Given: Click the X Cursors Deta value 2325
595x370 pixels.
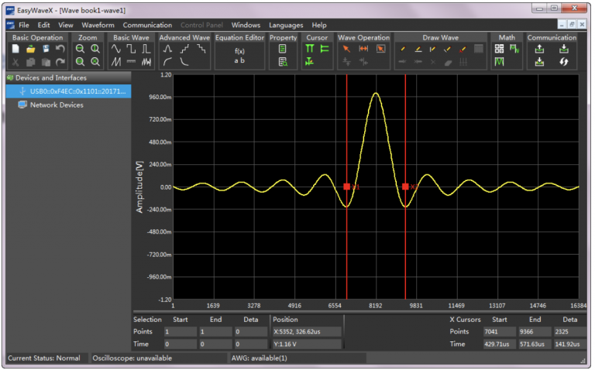Looking at the screenshot, I should (570, 332).
